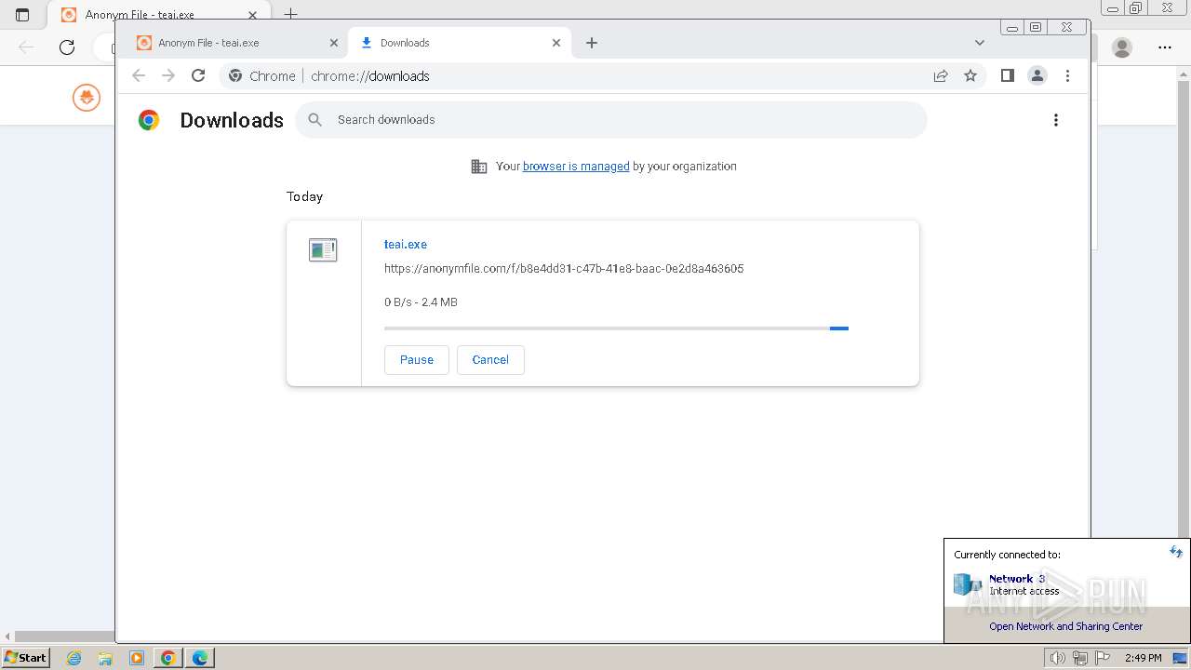The width and height of the screenshot is (1191, 670).
Task: Close Anonym File tab in Chrome
Action: pyautogui.click(x=334, y=43)
